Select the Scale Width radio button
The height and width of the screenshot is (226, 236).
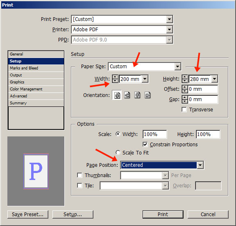118,134
